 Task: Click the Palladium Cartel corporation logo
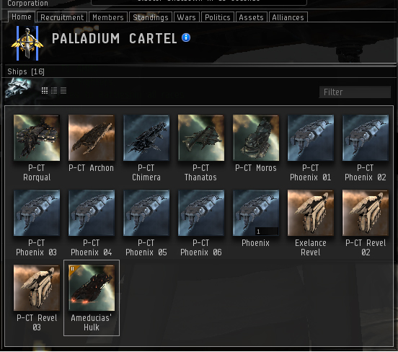(27, 43)
